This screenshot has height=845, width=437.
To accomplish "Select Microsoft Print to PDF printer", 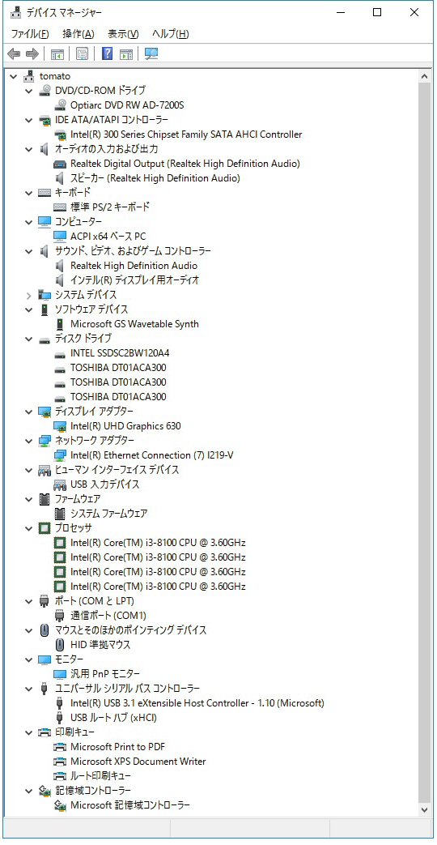I will 117,747.
